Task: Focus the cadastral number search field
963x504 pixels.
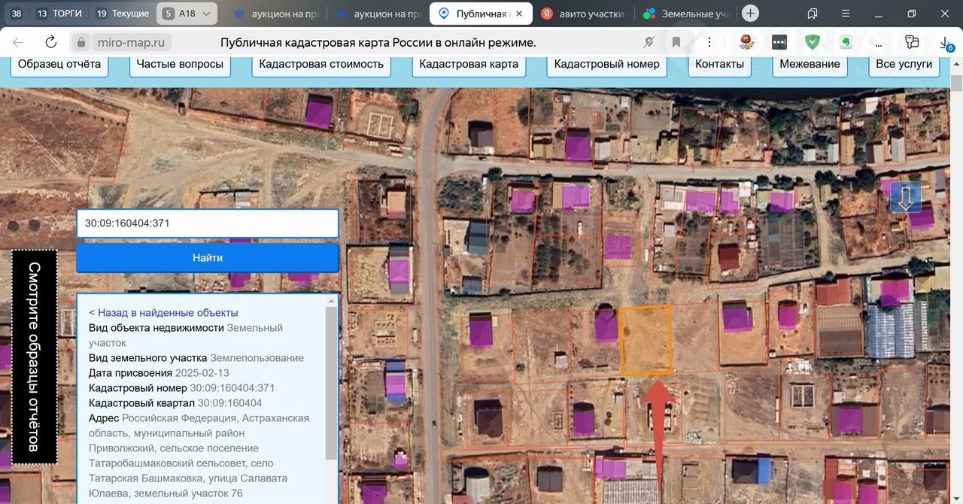Action: (207, 223)
